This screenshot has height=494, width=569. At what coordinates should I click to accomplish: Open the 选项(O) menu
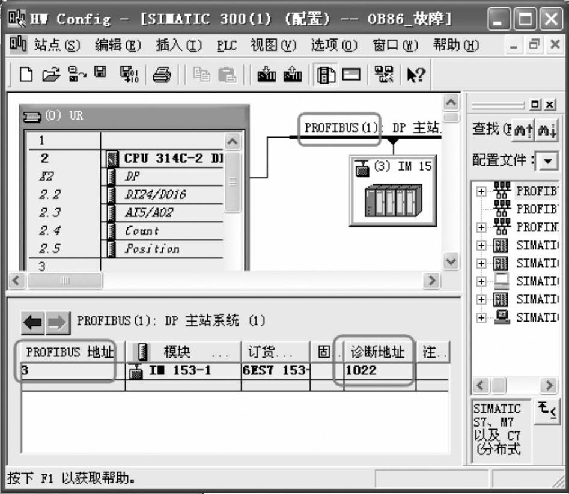coord(334,45)
